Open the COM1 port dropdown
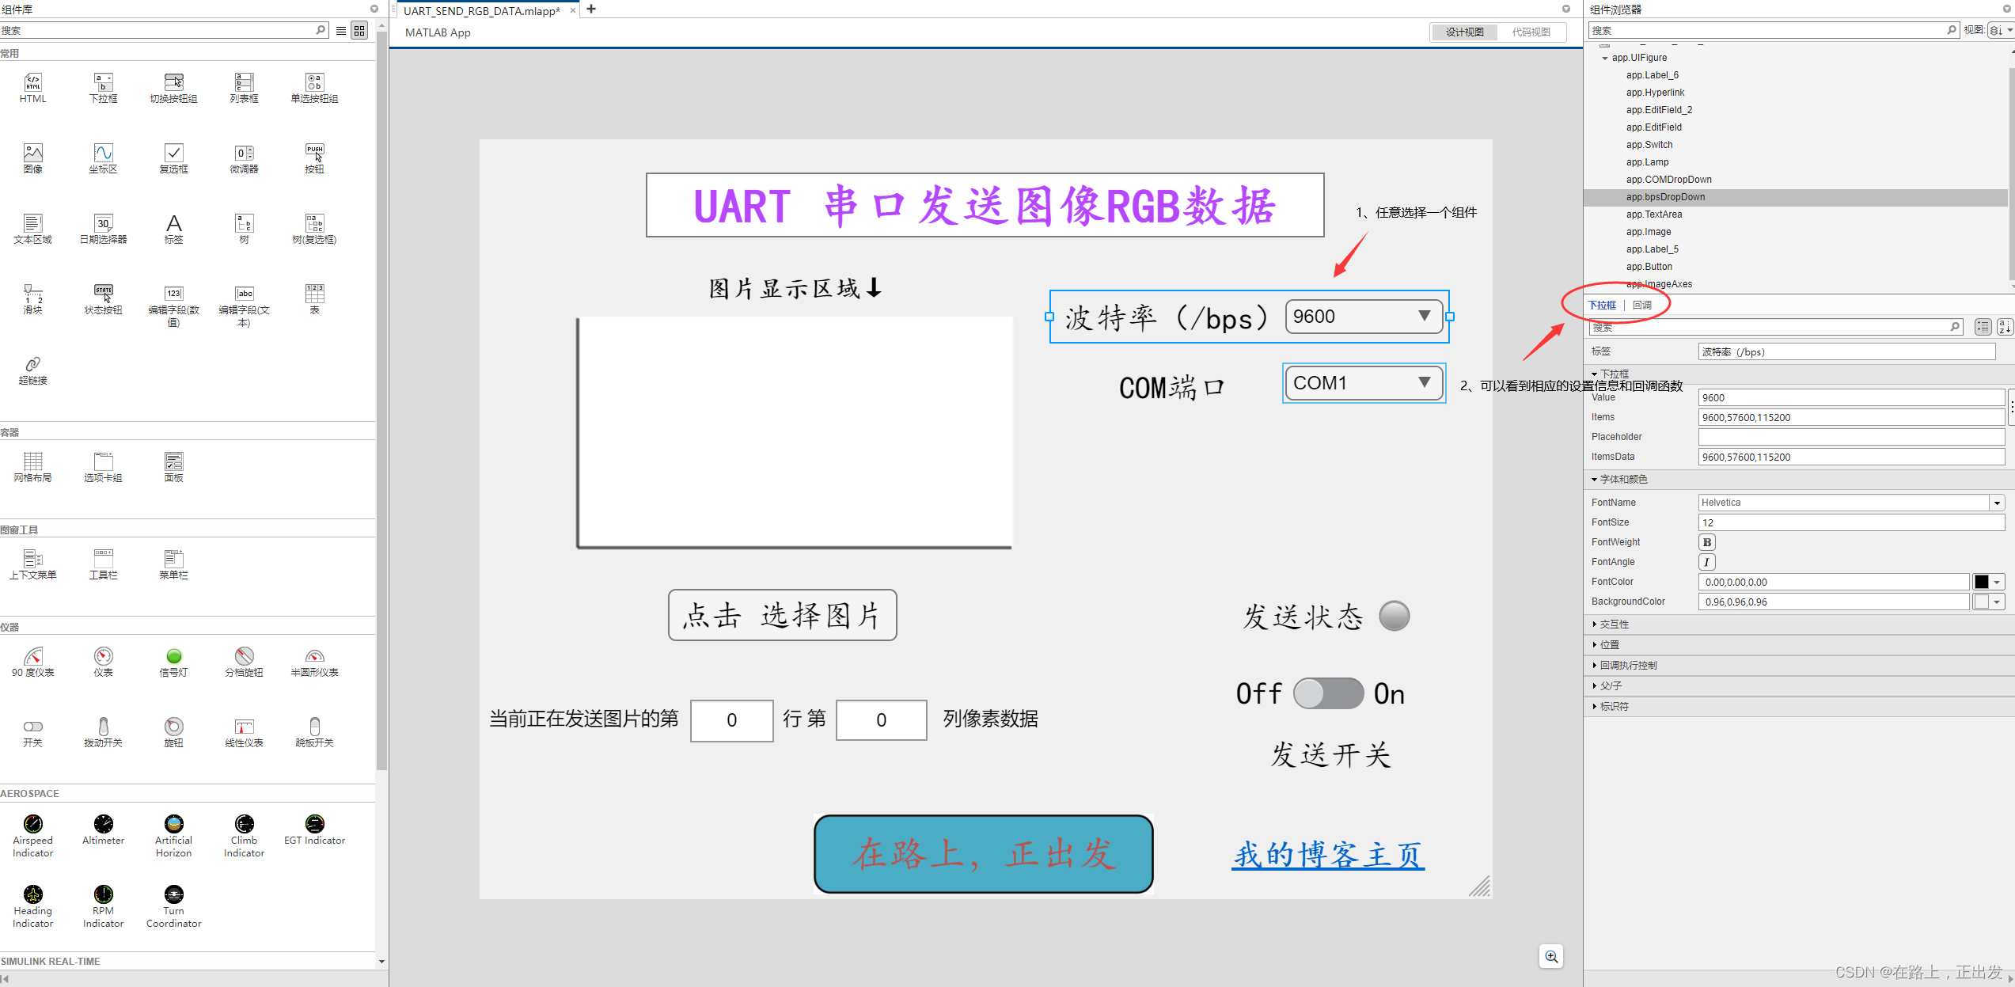The height and width of the screenshot is (987, 2015). [1364, 383]
